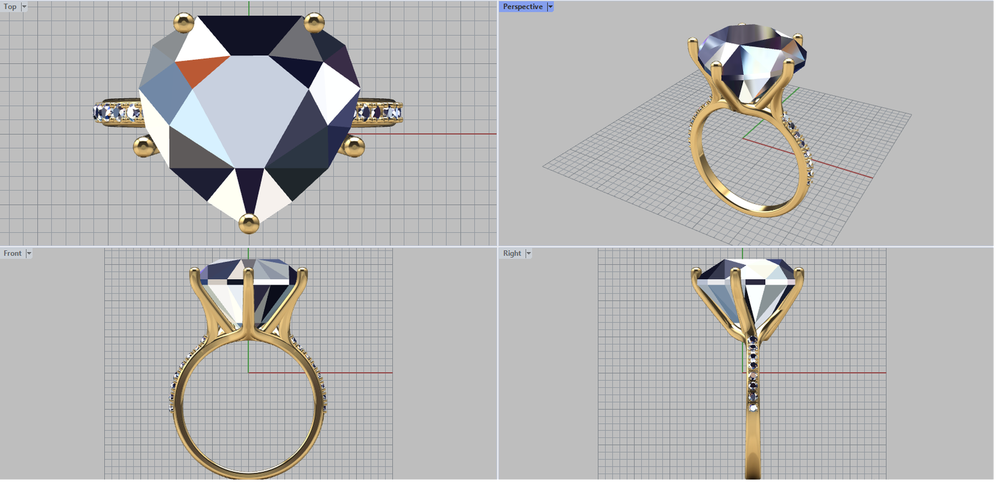Viewport: 998px width, 482px height.
Task: Click the Perspective viewport title label
Action: (x=523, y=7)
